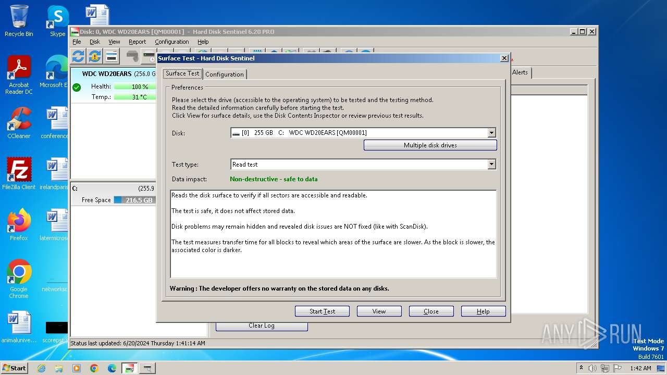Click the Start menu button
Screen dimensions: 667x375
click(15, 368)
